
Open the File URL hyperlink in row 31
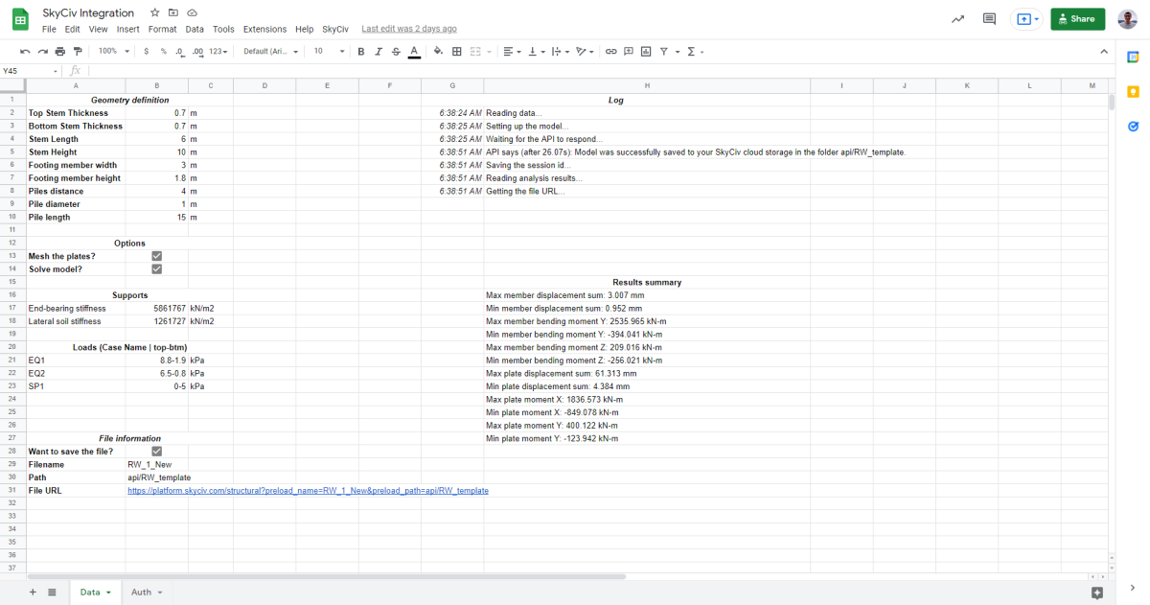pyautogui.click(x=307, y=490)
